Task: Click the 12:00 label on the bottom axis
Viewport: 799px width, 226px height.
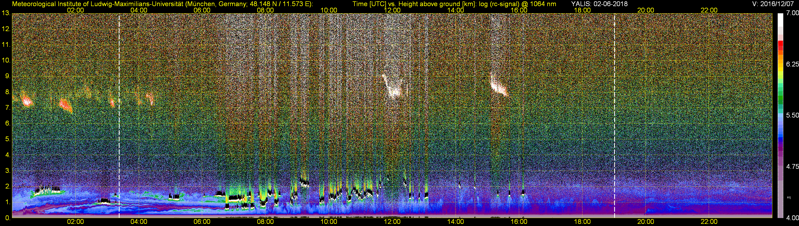Action: [x=392, y=222]
